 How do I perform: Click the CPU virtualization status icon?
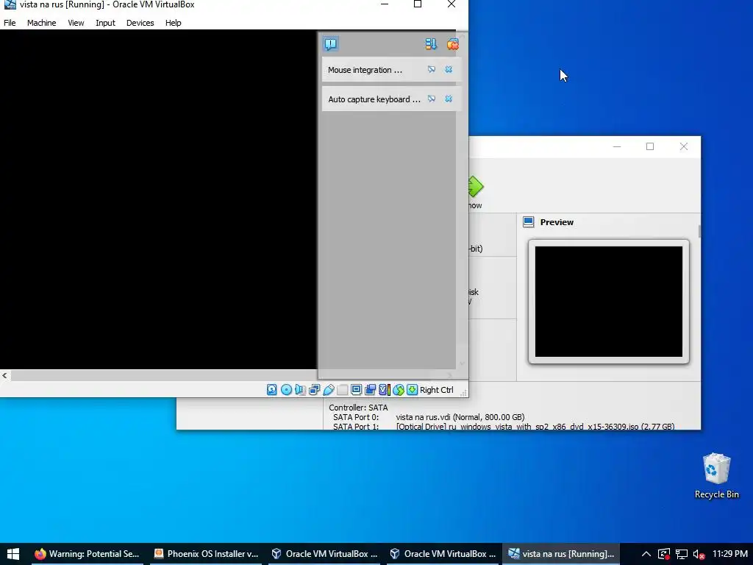385,390
